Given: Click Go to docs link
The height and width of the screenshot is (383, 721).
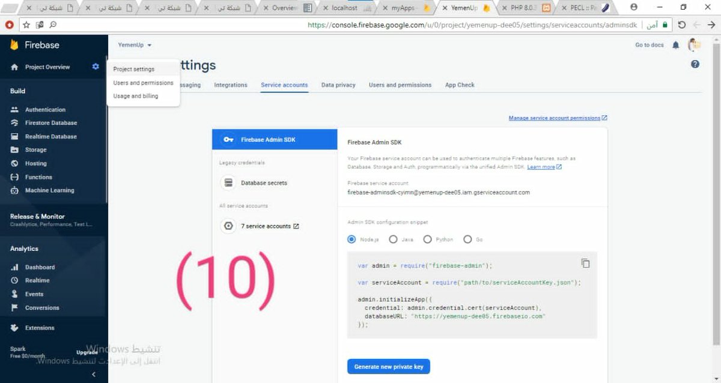Looking at the screenshot, I should click(x=650, y=45).
